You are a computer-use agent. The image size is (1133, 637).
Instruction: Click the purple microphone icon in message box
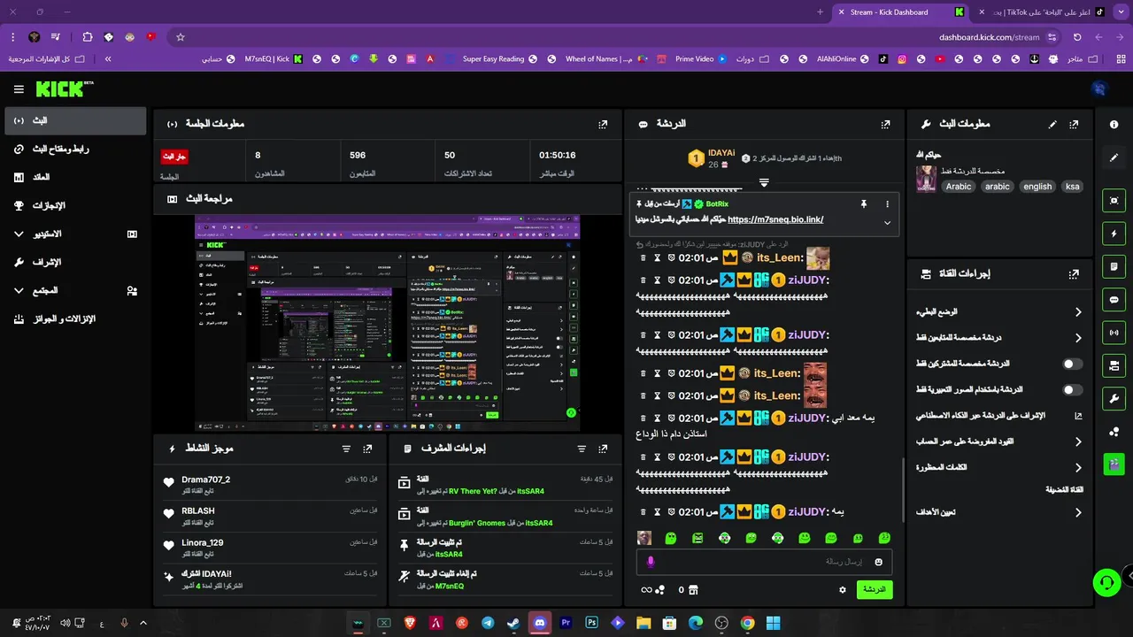pyautogui.click(x=651, y=562)
